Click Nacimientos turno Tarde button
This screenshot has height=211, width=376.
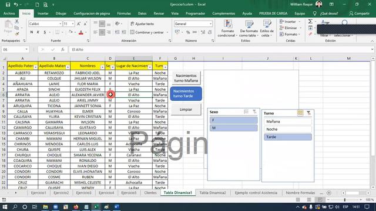point(186,94)
